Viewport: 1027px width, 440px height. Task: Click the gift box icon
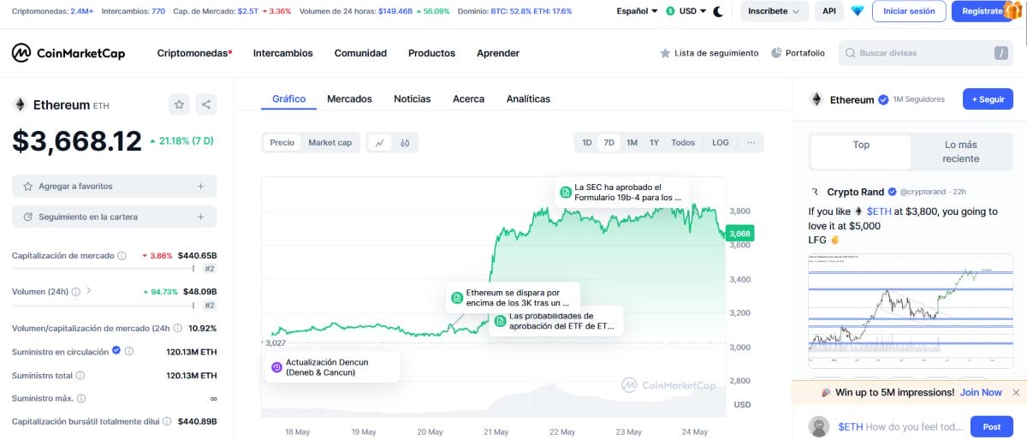click(x=1013, y=9)
